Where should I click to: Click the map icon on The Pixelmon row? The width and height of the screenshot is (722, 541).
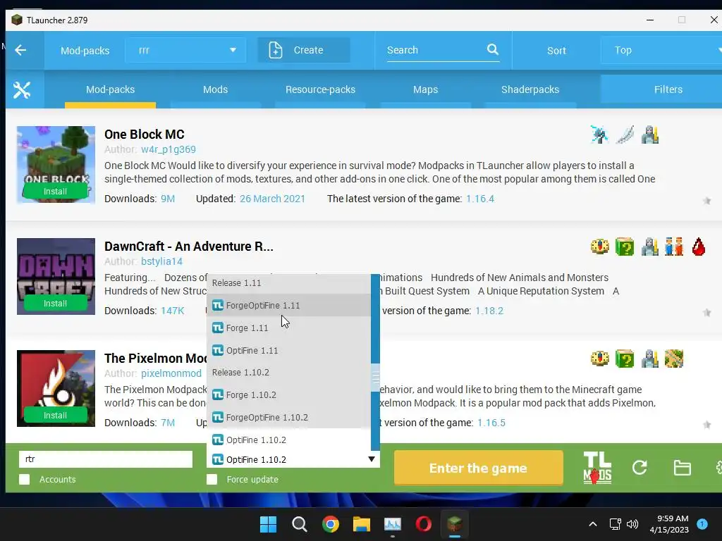click(674, 359)
